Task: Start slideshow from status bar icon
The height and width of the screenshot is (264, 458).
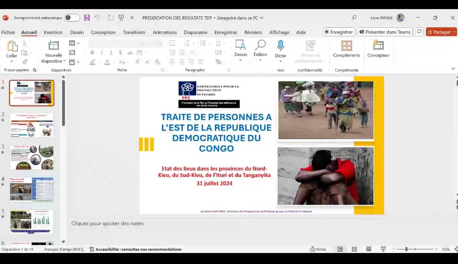Action: 383,249
